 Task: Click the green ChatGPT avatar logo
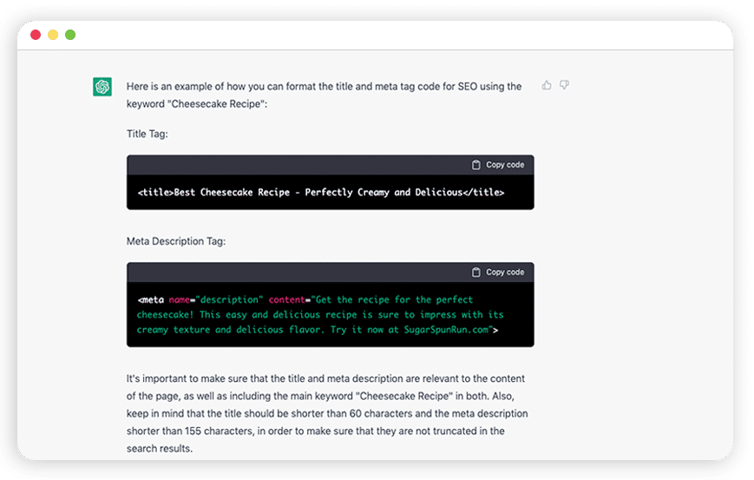[x=102, y=87]
